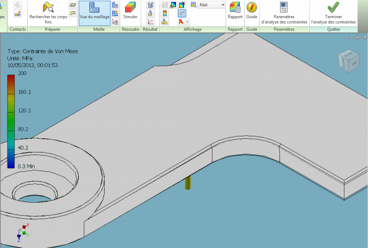The width and height of the screenshot is (368, 248).
Task: Toggle boundary conditions display highlighted icon
Action: click(182, 14)
